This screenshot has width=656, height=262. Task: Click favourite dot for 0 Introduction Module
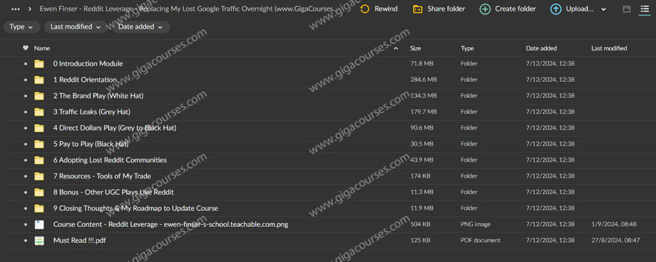pyautogui.click(x=26, y=65)
